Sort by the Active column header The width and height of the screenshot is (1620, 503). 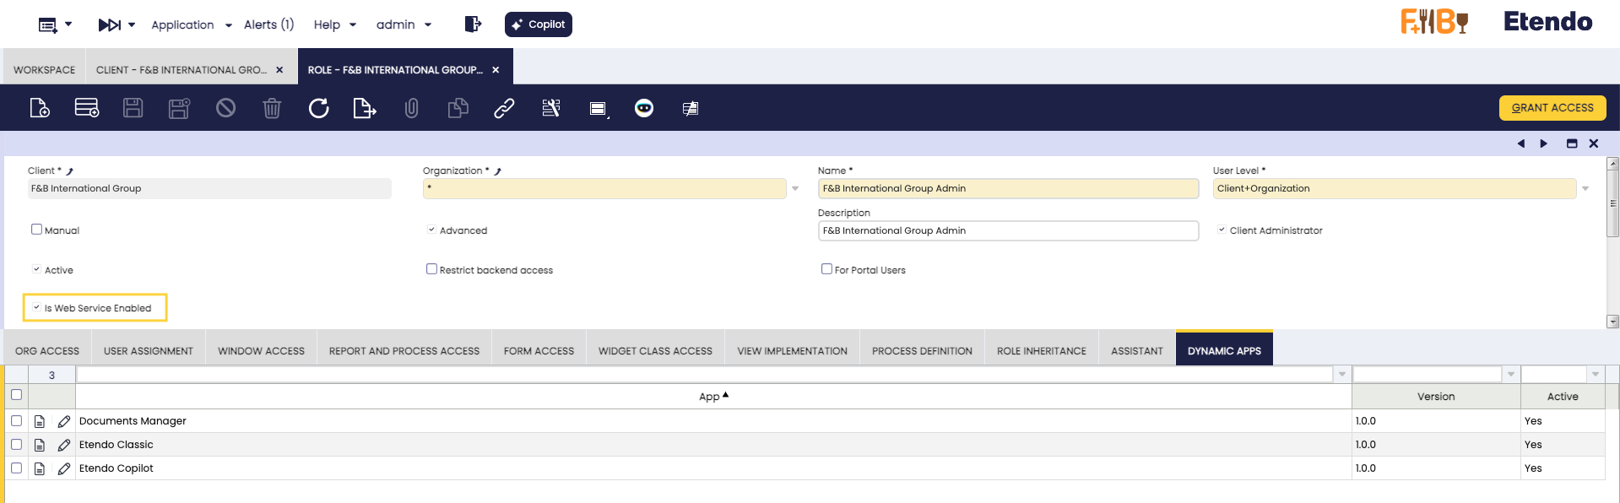point(1563,396)
